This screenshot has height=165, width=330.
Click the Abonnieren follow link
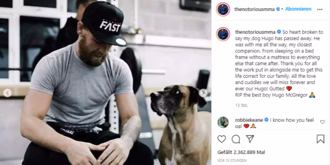[x=298, y=9]
